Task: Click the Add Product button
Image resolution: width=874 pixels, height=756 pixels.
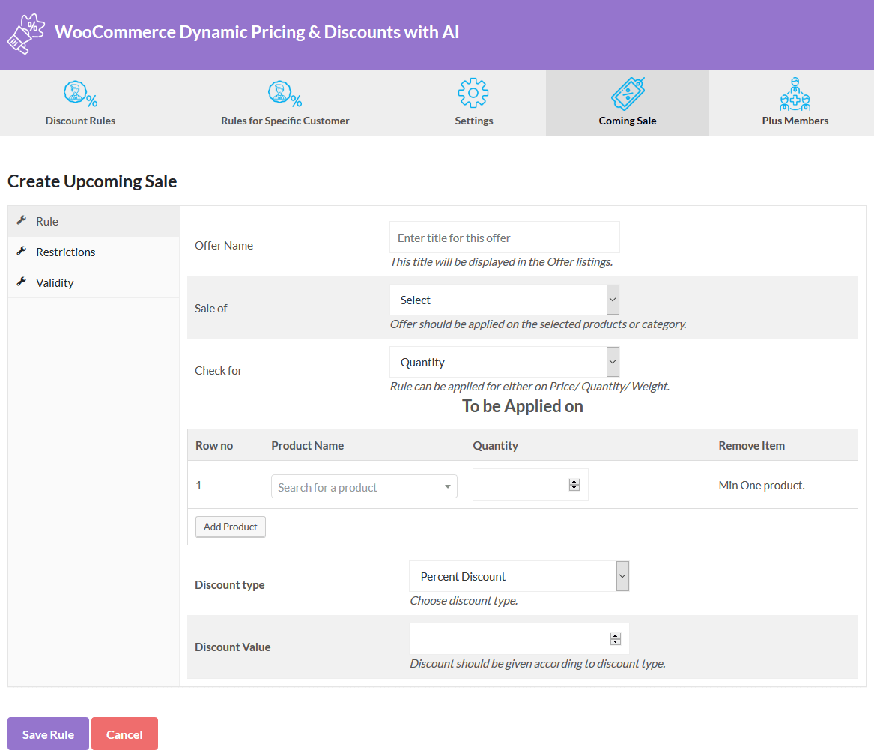Action: (230, 526)
